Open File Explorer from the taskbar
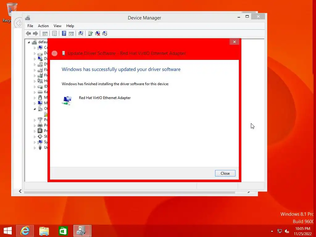 (x=44, y=231)
